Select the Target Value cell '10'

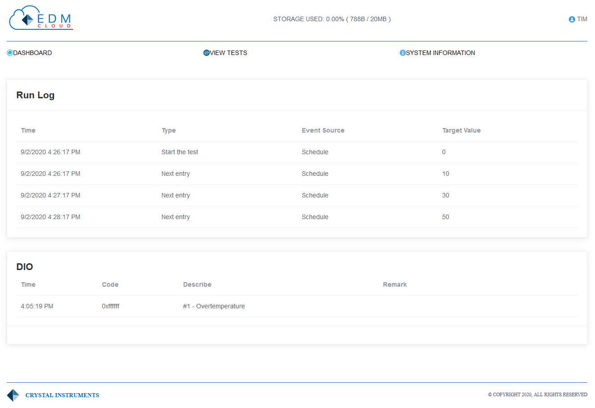[446, 174]
